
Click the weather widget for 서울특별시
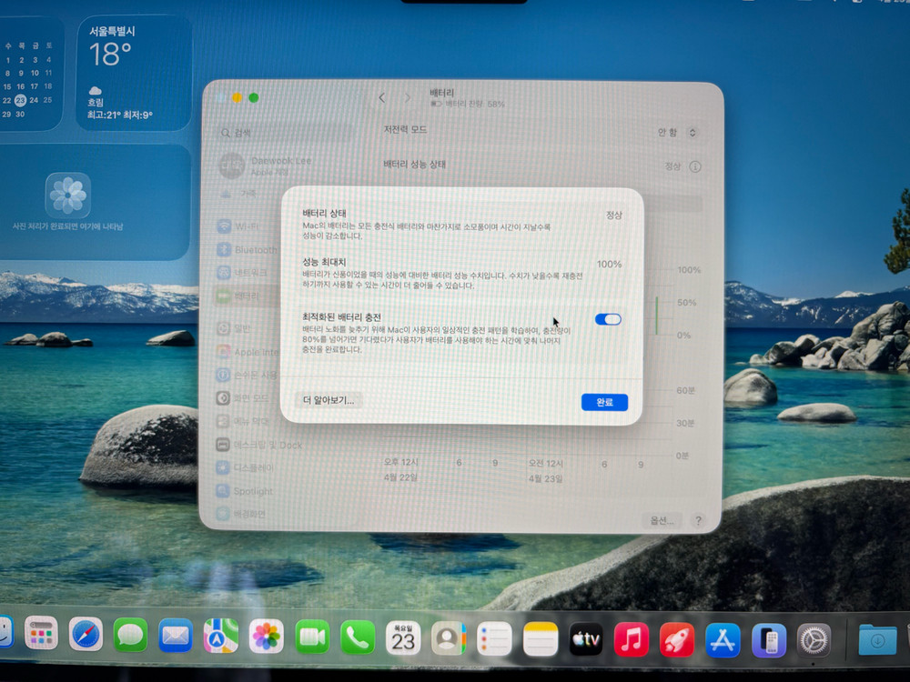pyautogui.click(x=134, y=73)
